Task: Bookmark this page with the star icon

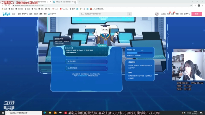Action: point(191,5)
